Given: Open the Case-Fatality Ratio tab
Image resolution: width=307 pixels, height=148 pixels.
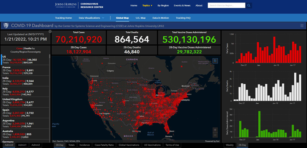Looking at the screenshot, I should (x=104, y=145).
